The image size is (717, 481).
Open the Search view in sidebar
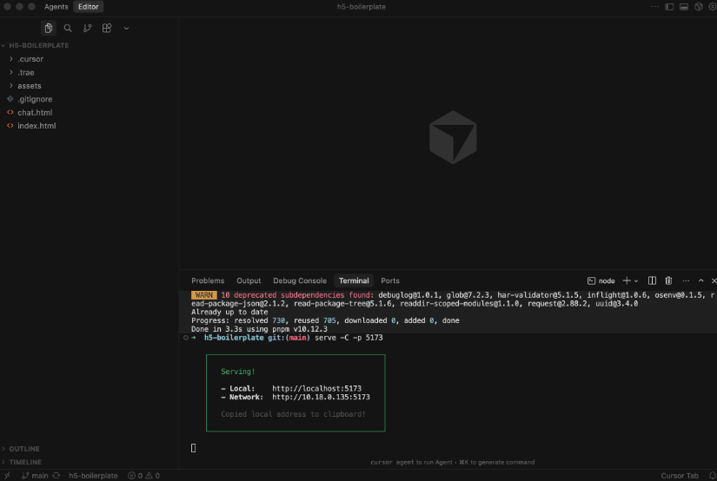pyautogui.click(x=68, y=28)
